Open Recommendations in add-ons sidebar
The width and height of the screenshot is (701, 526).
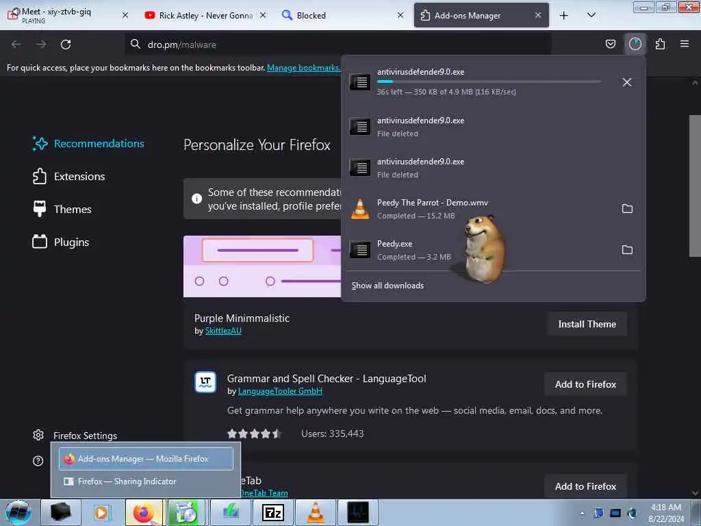click(88, 144)
